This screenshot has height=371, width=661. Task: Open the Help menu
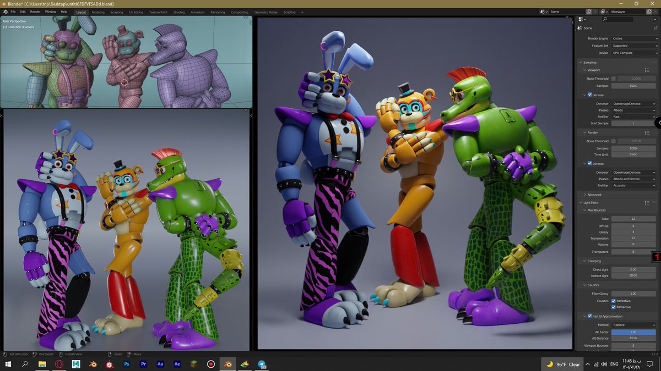(64, 12)
